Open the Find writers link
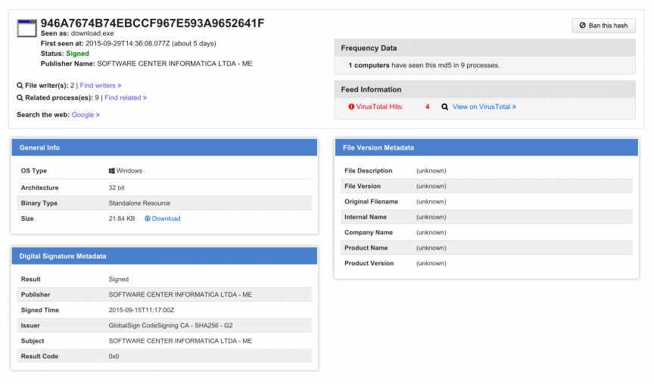Screen dimensions: 654x384 [x=100, y=85]
